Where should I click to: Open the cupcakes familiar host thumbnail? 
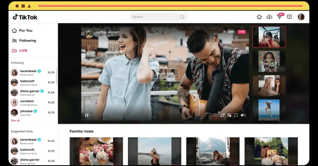96,151
